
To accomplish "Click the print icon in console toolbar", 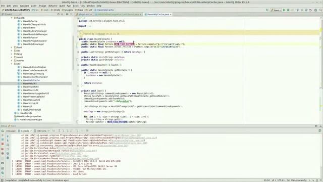I will [8, 154].
